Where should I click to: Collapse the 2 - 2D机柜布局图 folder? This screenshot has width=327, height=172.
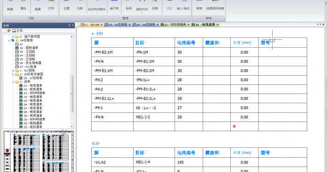click(x=13, y=74)
